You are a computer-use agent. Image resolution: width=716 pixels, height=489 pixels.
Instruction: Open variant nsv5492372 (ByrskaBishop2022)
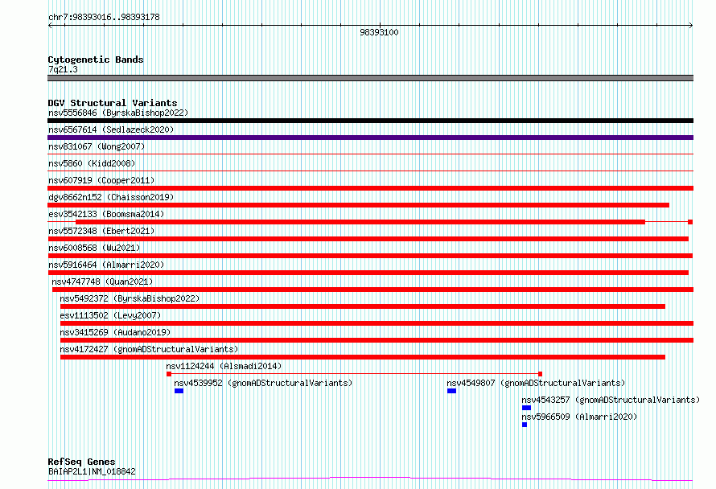tap(130, 298)
